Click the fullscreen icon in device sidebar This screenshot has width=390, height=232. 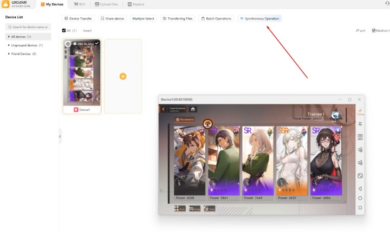point(360,176)
